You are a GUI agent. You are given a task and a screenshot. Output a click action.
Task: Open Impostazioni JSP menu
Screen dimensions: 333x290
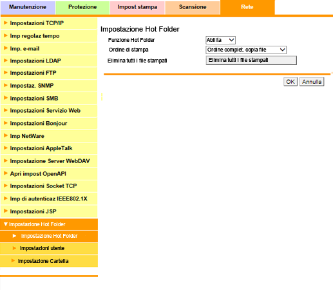point(49,211)
